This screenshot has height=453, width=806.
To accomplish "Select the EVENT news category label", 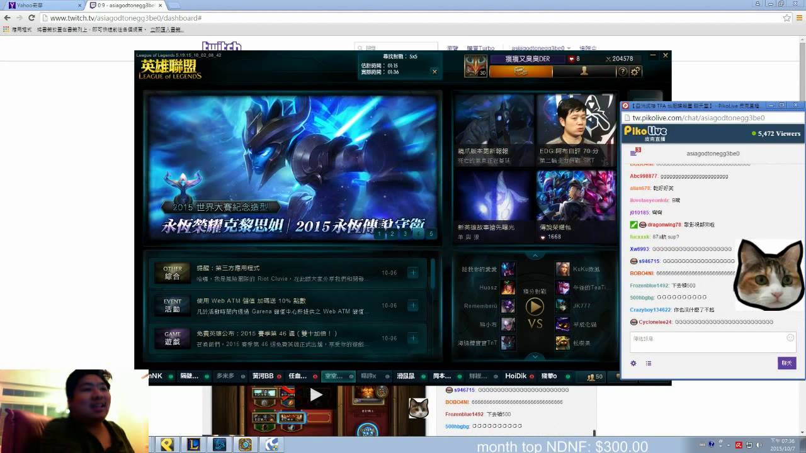I will 173,305.
